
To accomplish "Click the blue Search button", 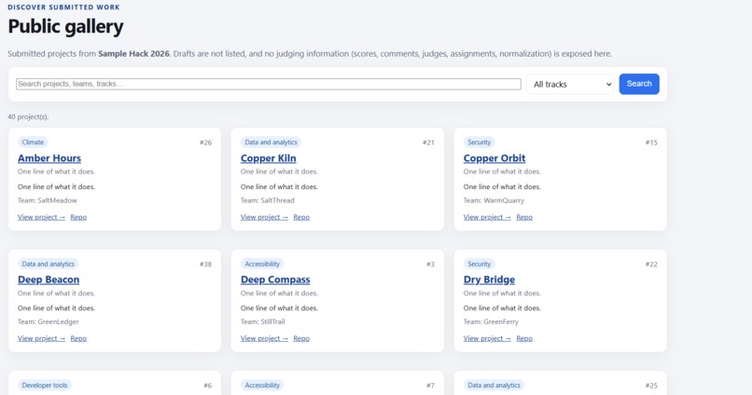I will click(x=639, y=84).
